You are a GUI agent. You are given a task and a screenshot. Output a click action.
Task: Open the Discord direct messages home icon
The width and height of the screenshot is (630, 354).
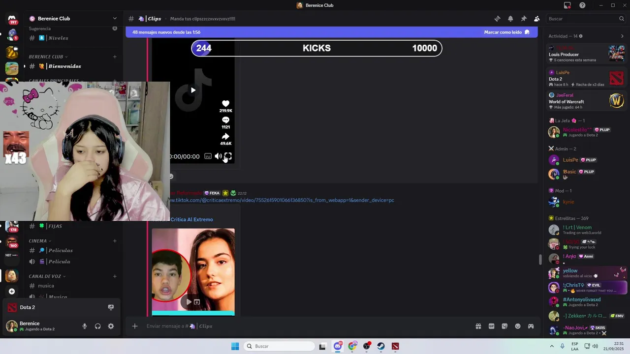12,19
